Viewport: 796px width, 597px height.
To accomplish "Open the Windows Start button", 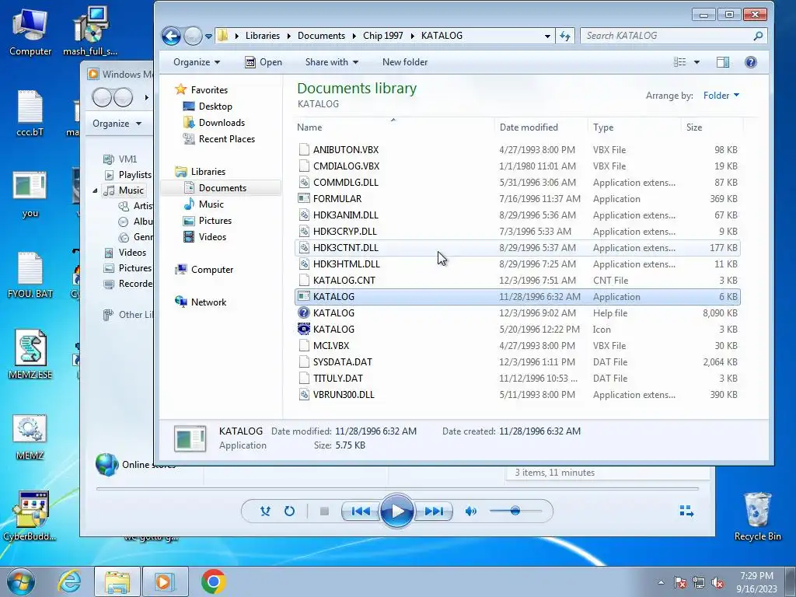I will pyautogui.click(x=20, y=581).
